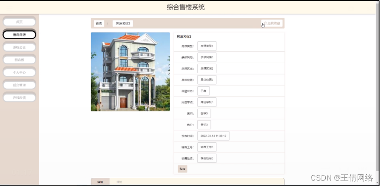Open the 首页 sidebar menu item
The height and width of the screenshot is (186, 380).
tap(20, 22)
